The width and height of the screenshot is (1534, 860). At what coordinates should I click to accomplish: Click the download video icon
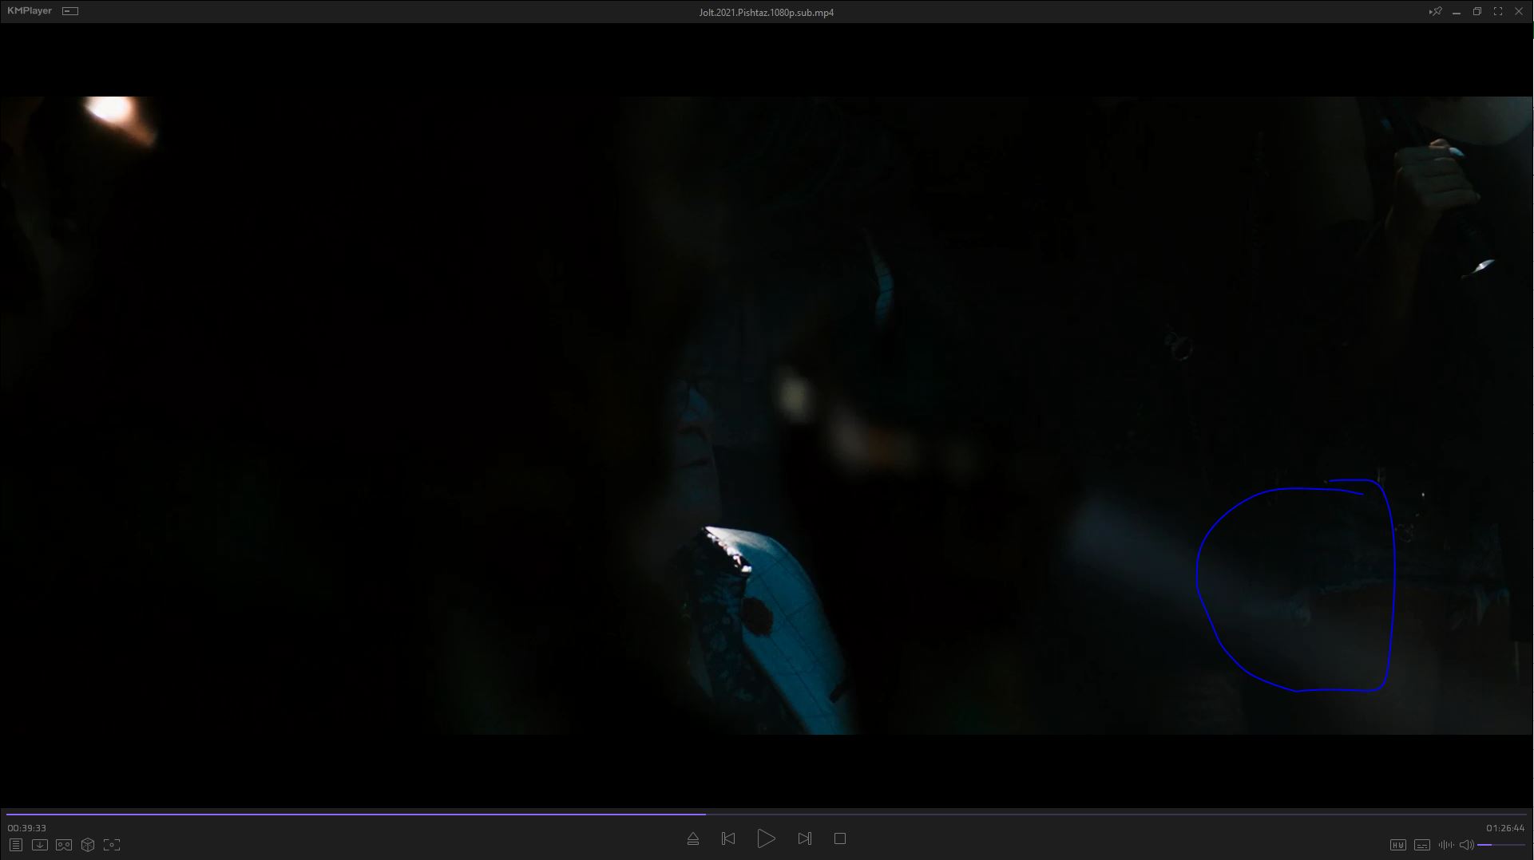[x=39, y=845]
